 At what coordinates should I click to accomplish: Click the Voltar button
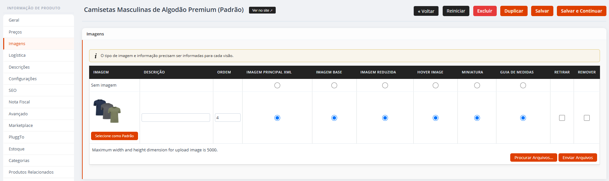click(426, 11)
